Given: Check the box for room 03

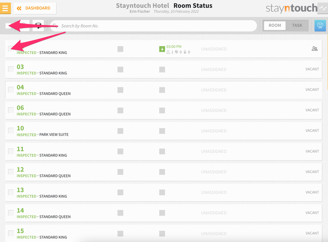Looking at the screenshot, I should (x=11, y=69).
